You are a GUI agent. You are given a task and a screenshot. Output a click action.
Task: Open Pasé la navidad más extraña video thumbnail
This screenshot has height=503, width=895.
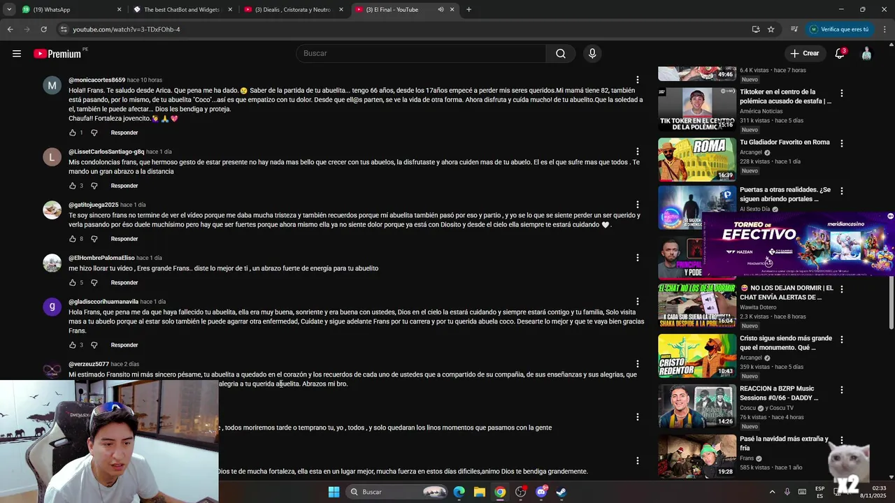pyautogui.click(x=697, y=456)
